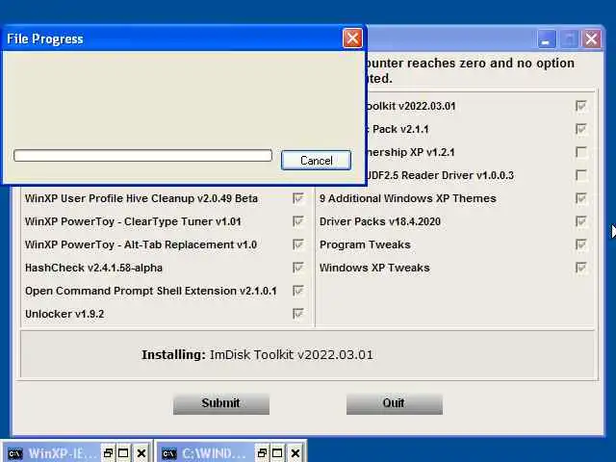Click the 'Unlocker v1.9.2' label

pyautogui.click(x=64, y=314)
